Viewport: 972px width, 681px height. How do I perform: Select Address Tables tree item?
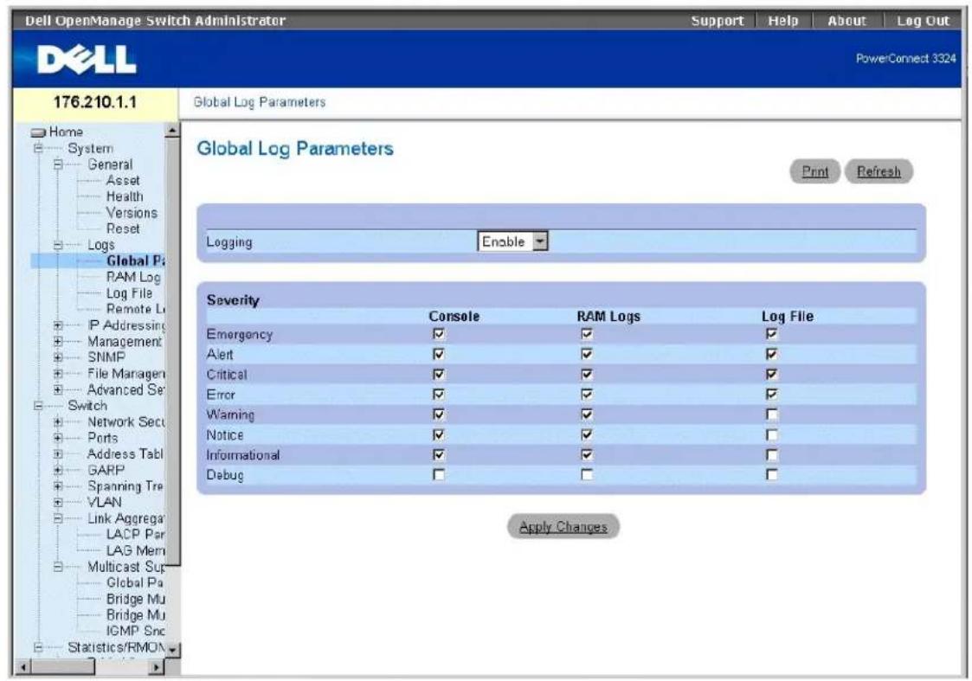point(126,454)
